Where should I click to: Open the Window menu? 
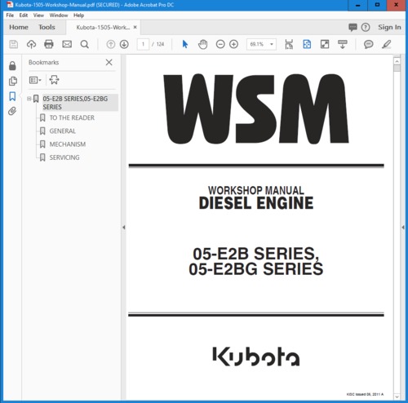(59, 15)
